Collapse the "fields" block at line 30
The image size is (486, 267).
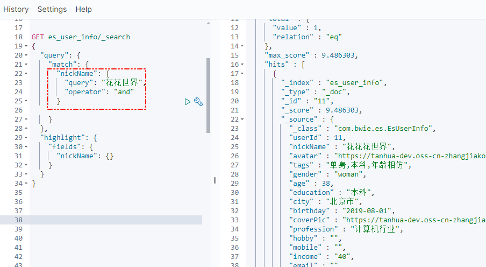click(26, 147)
